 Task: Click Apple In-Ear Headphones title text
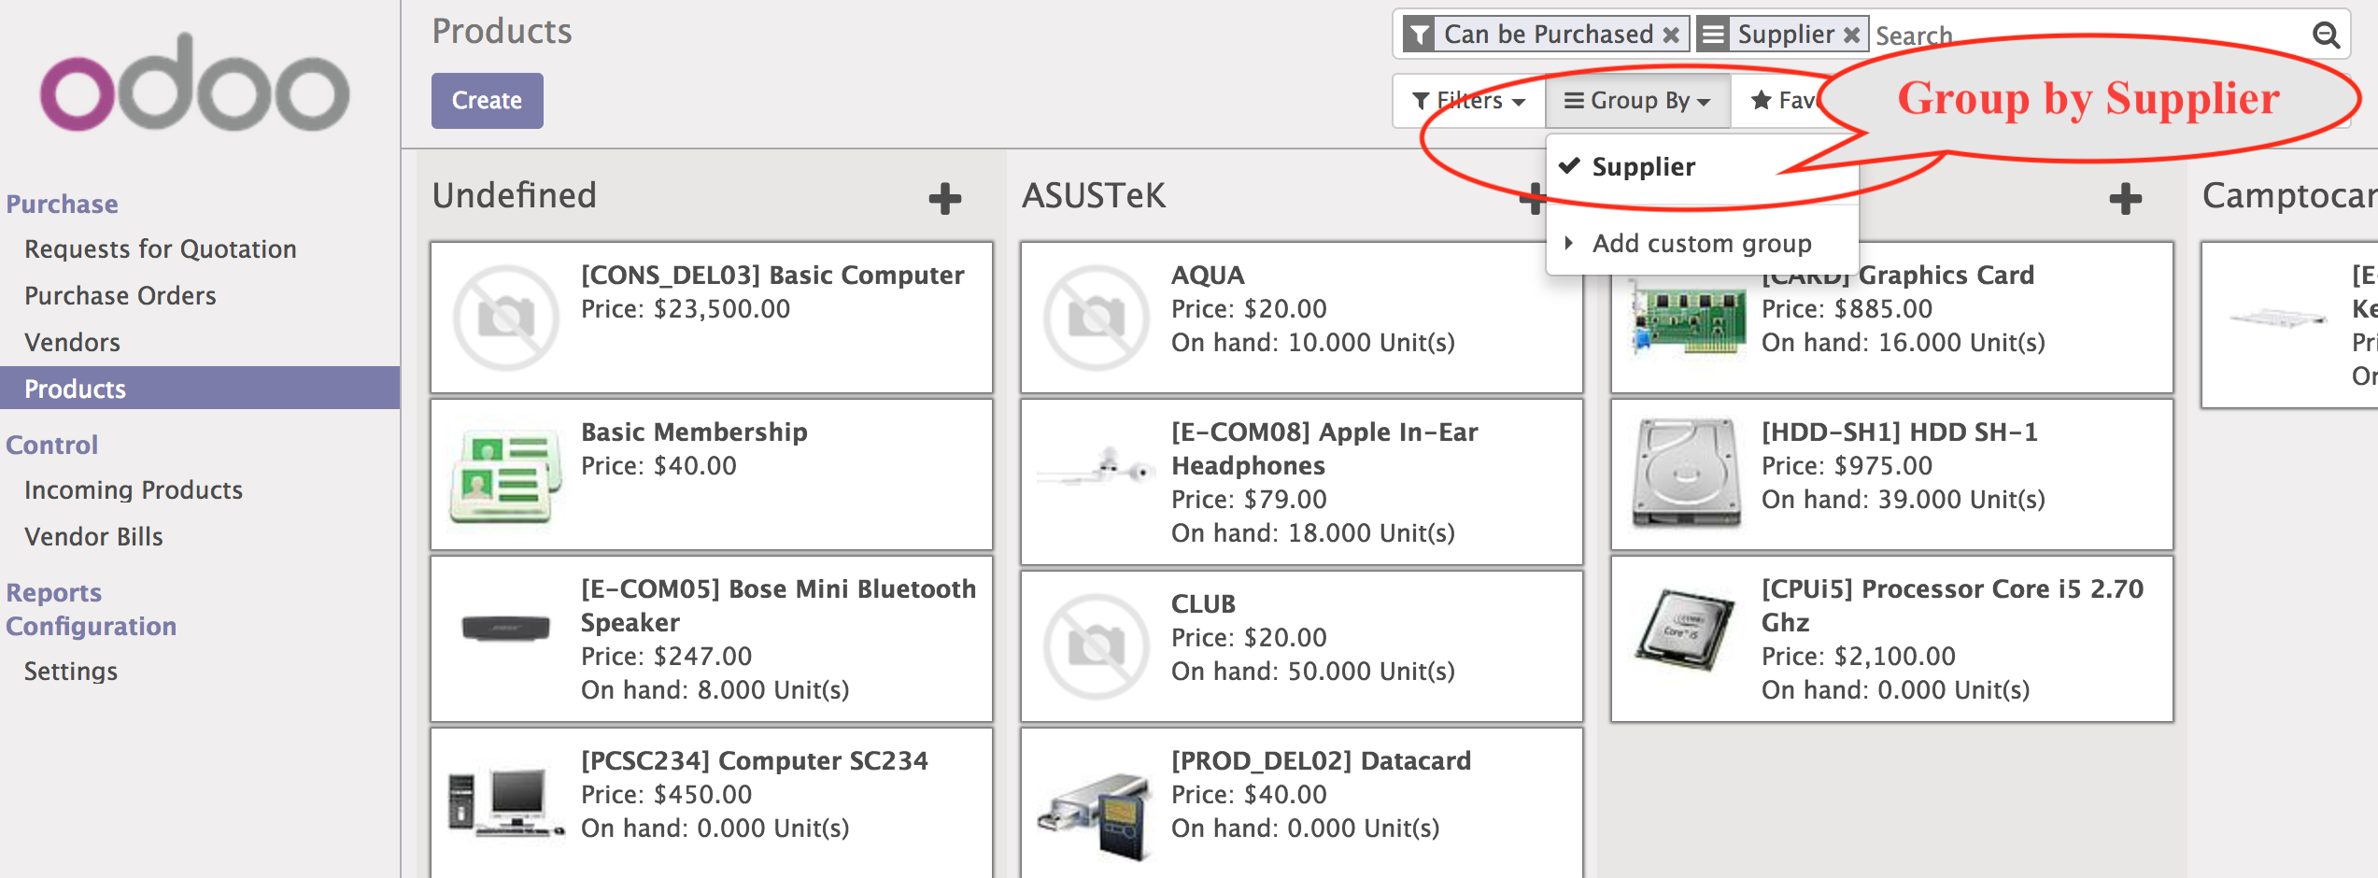pos(1324,449)
